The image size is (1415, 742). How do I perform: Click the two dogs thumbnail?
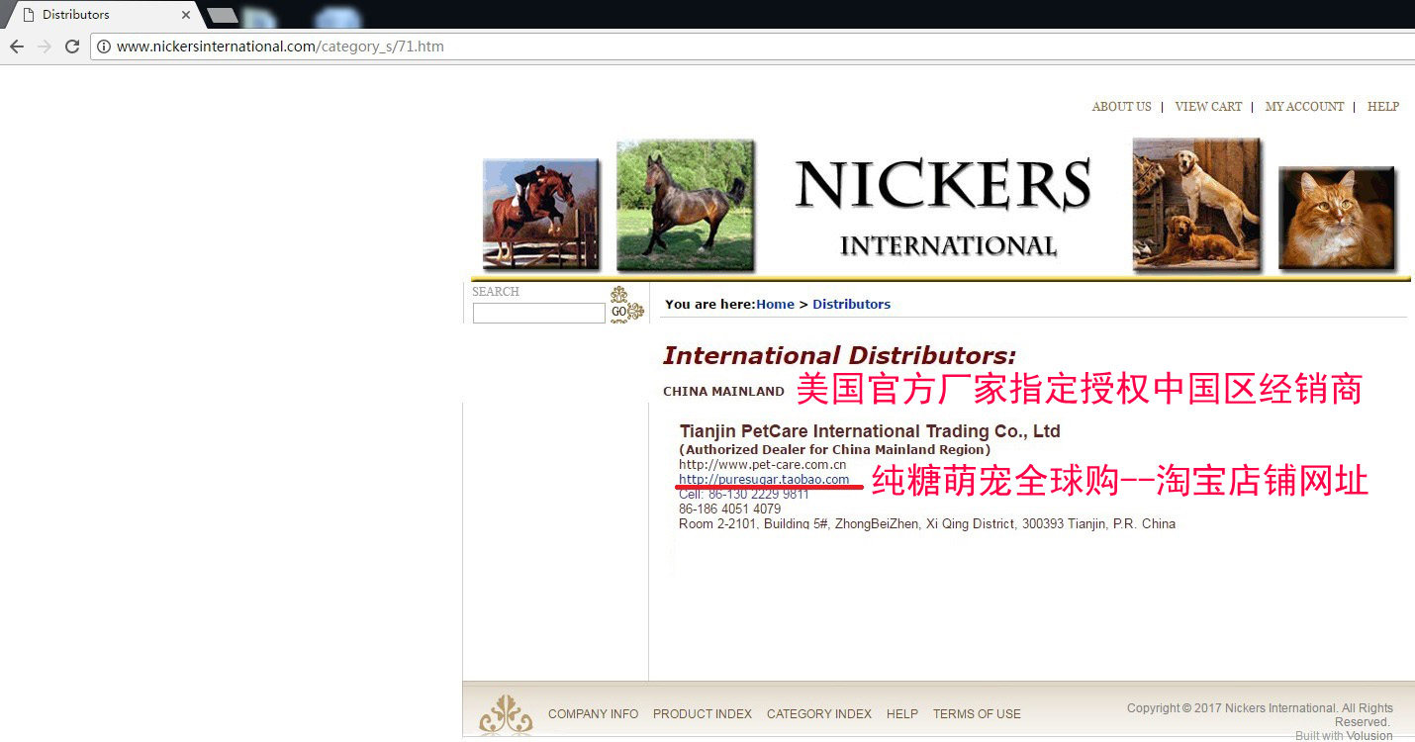click(x=1197, y=205)
